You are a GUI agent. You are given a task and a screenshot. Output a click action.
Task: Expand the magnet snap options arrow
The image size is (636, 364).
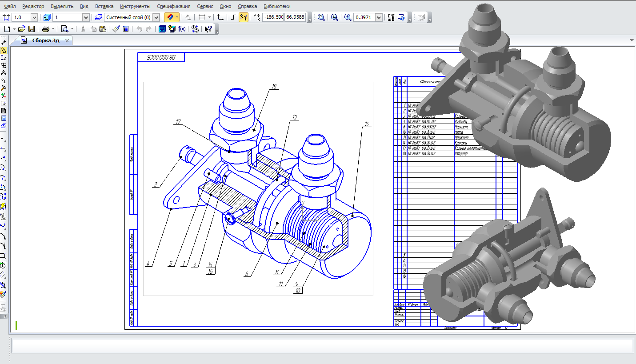[x=177, y=17]
